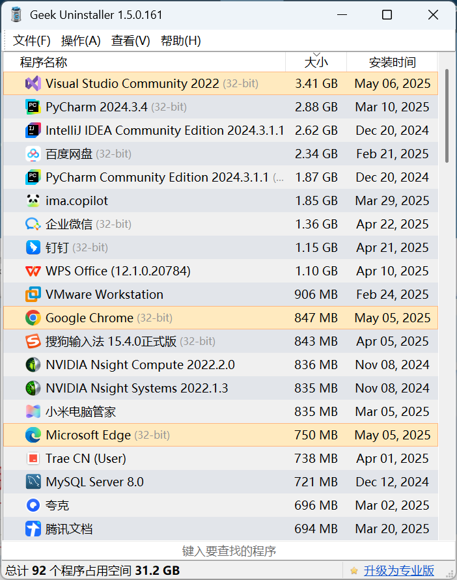457x580 pixels.
Task: Click the 升级为专业版 link
Action: click(x=399, y=570)
